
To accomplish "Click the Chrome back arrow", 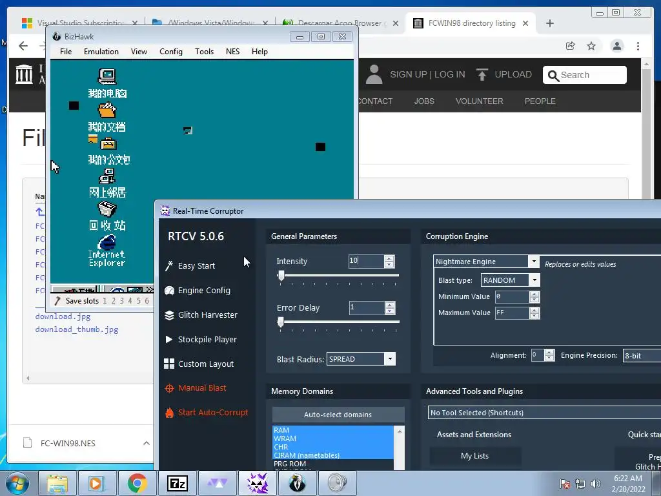I will click(23, 46).
